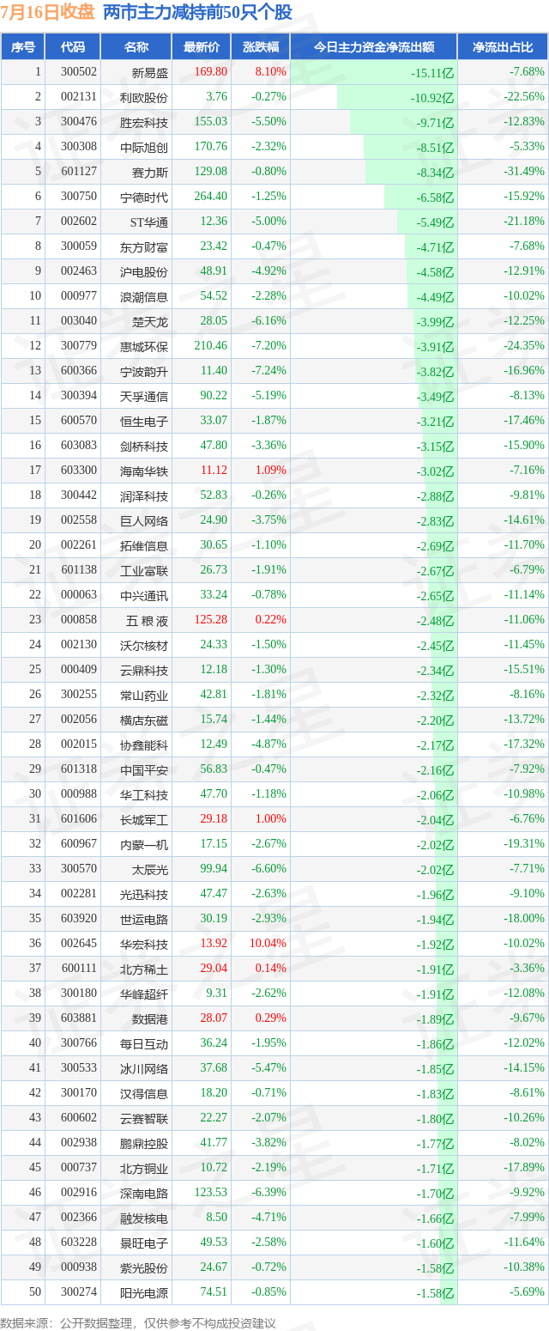Click stock code 300766
The width and height of the screenshot is (549, 1331).
click(78, 1044)
